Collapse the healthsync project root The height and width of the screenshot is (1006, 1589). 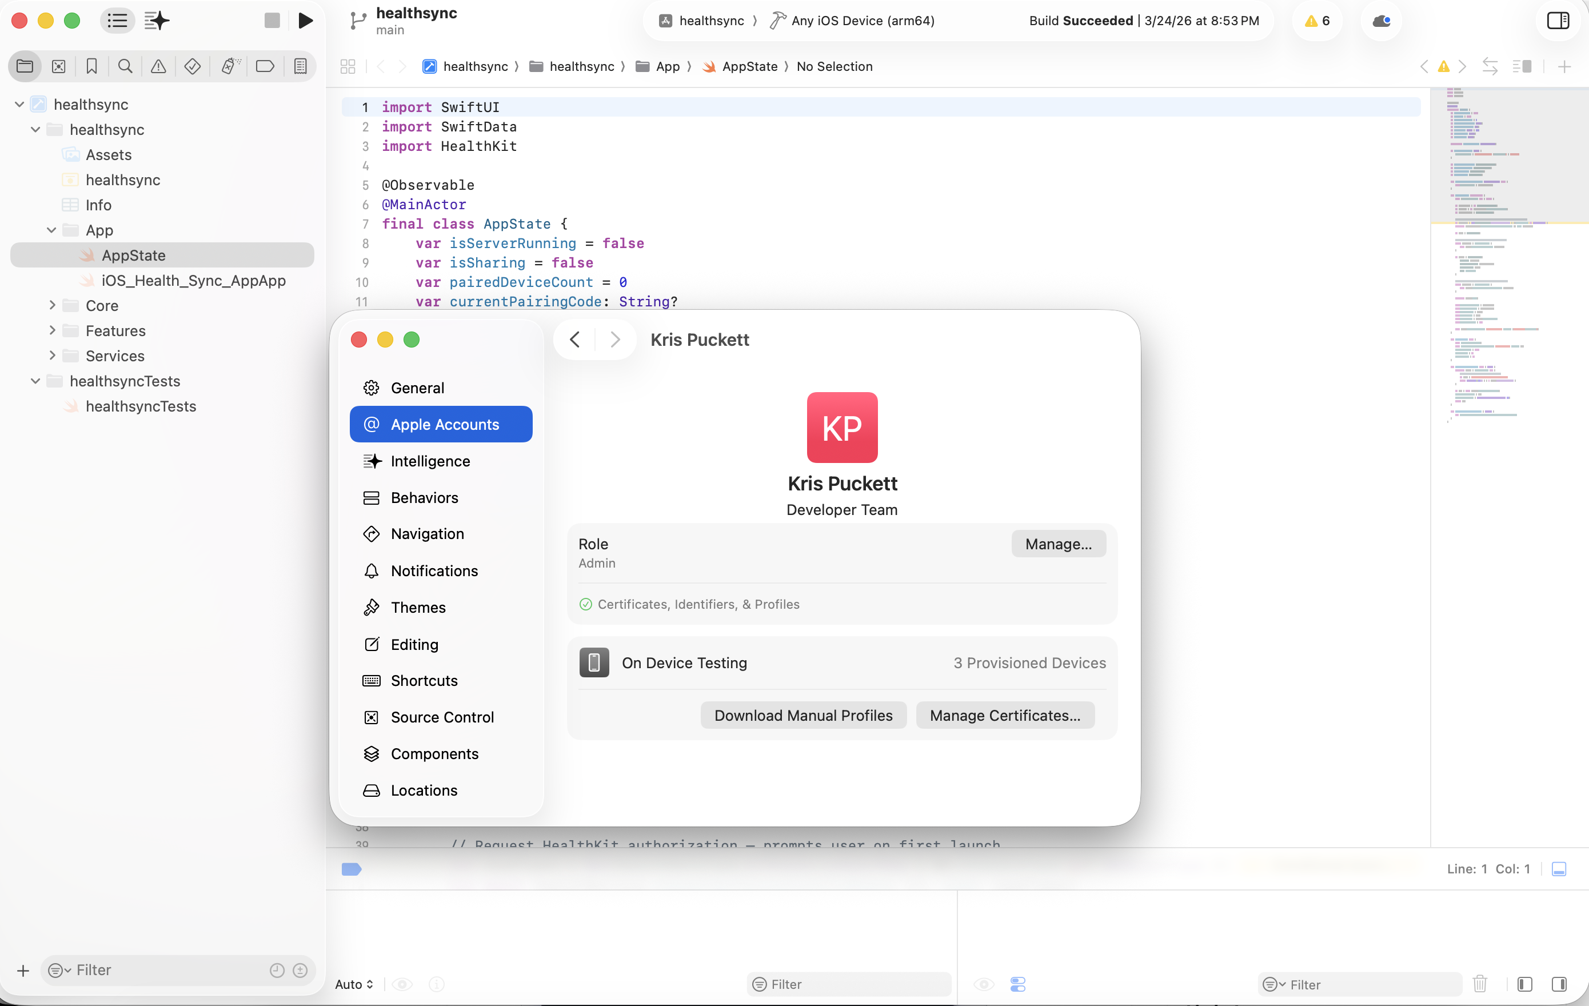[19, 104]
